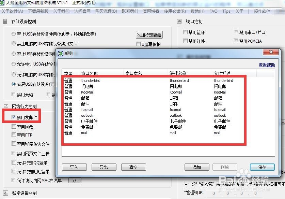The width and height of the screenshot is (285, 199).
Task: Click 清空 button in rules dialog
Action: coord(133,167)
